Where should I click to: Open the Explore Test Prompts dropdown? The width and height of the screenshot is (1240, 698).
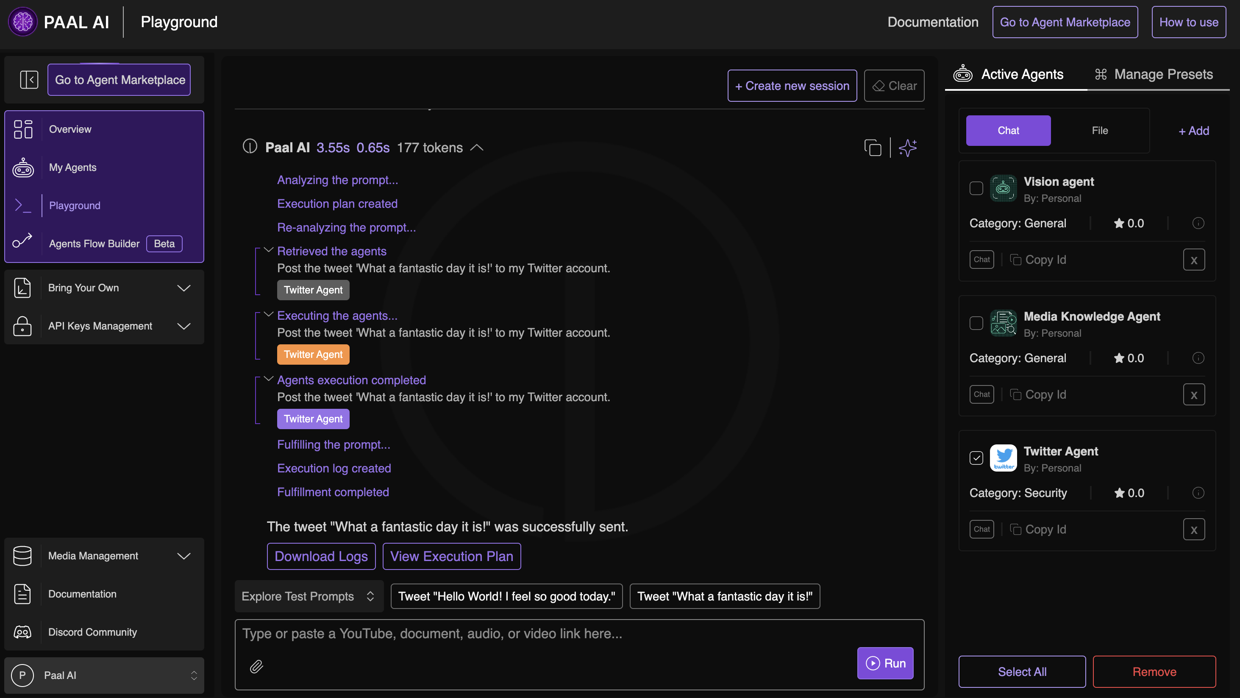[x=309, y=596]
